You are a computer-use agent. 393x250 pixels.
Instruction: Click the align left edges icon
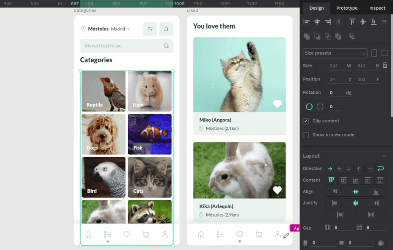306,22
